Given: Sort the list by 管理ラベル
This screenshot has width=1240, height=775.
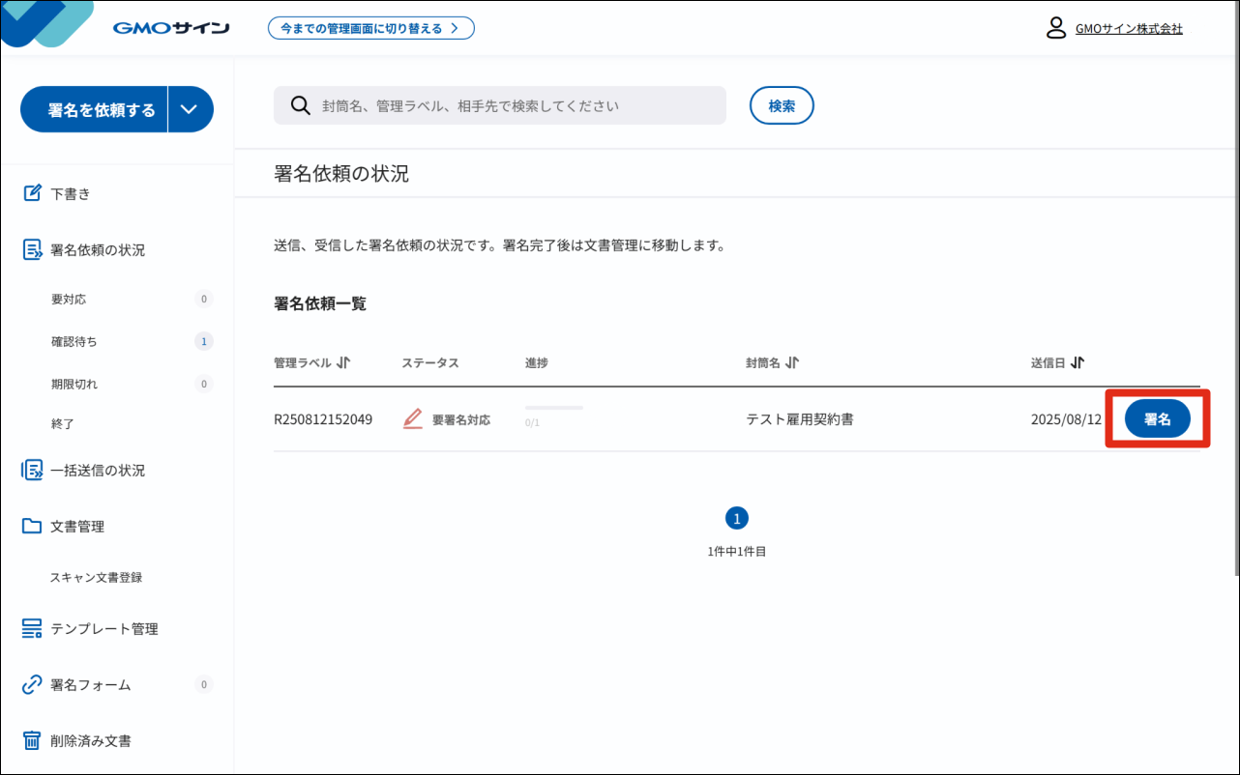Looking at the screenshot, I should point(343,363).
